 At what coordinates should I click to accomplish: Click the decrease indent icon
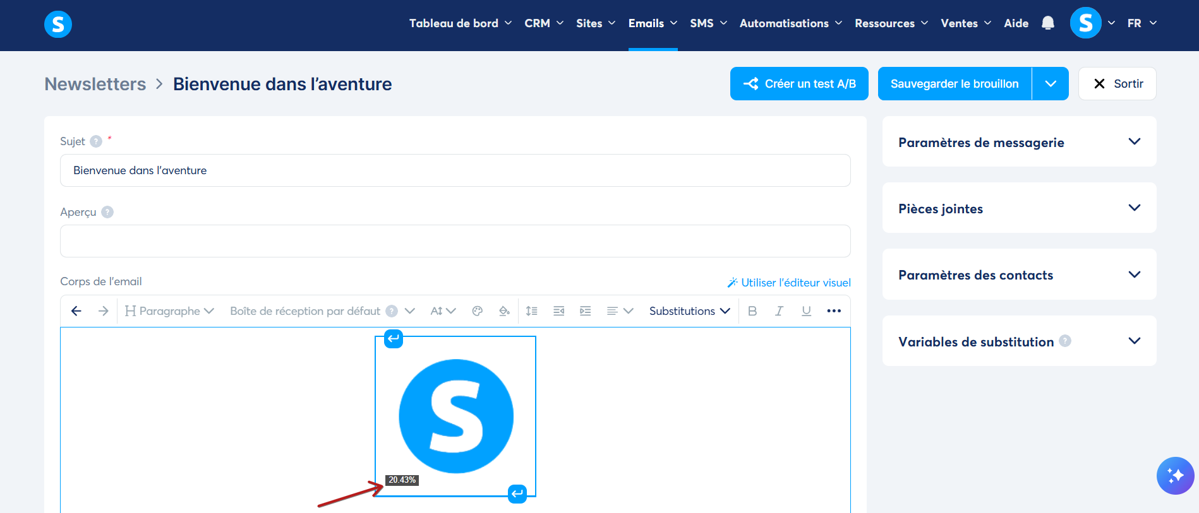pos(559,311)
